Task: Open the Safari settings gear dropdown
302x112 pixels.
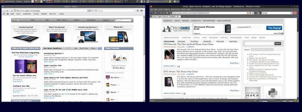Action: 142,11
